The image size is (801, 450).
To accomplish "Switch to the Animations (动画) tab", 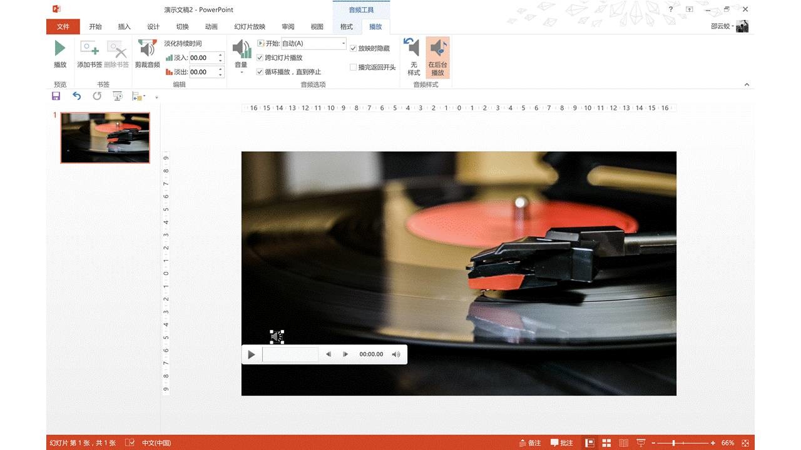I will tap(212, 26).
